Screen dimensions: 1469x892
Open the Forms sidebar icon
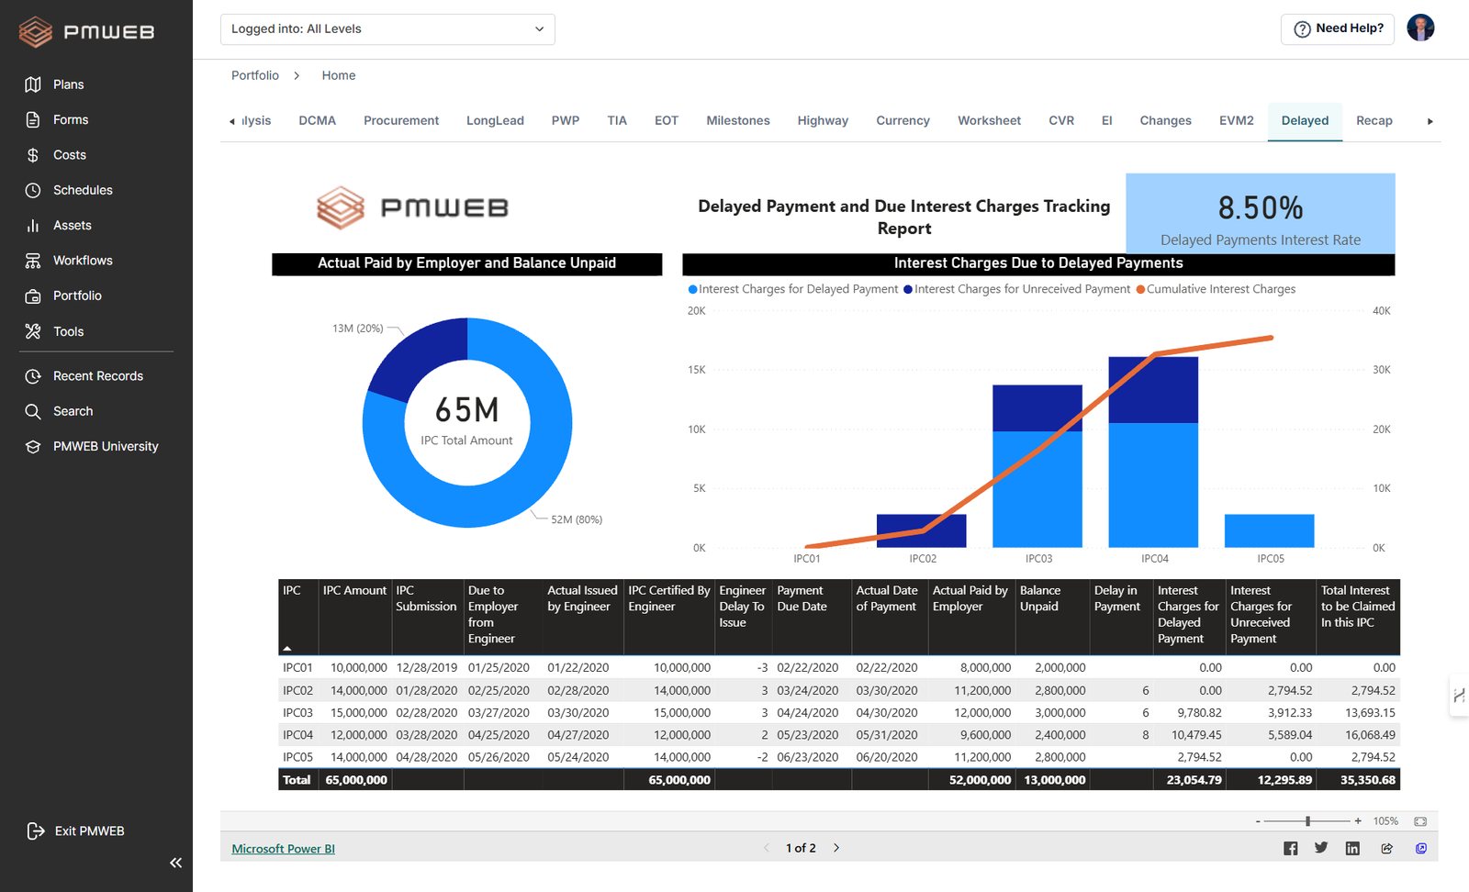click(33, 119)
